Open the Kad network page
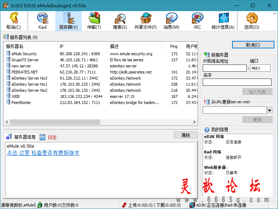Viewport: 278px width, 209px height. 42,21
